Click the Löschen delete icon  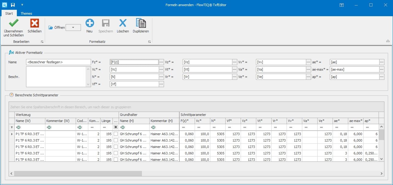click(123, 24)
